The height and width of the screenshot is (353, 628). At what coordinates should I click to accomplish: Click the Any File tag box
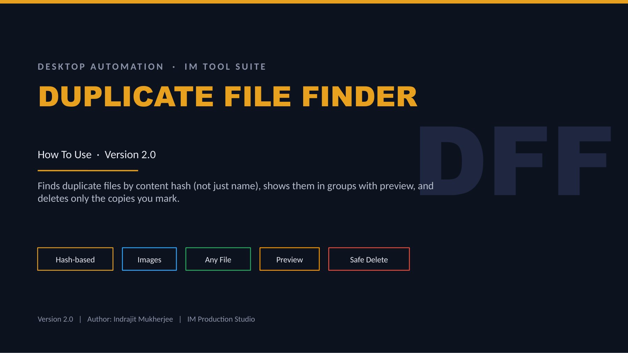click(218, 259)
